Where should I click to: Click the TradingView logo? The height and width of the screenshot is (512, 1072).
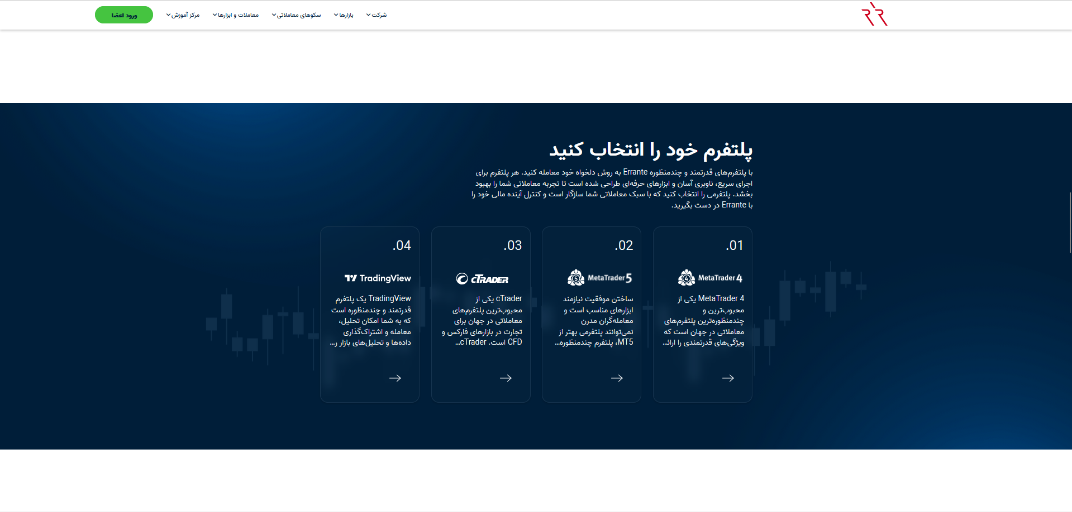point(378,278)
